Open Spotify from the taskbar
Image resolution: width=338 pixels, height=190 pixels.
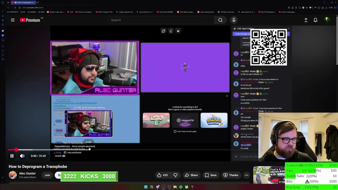coord(181,187)
